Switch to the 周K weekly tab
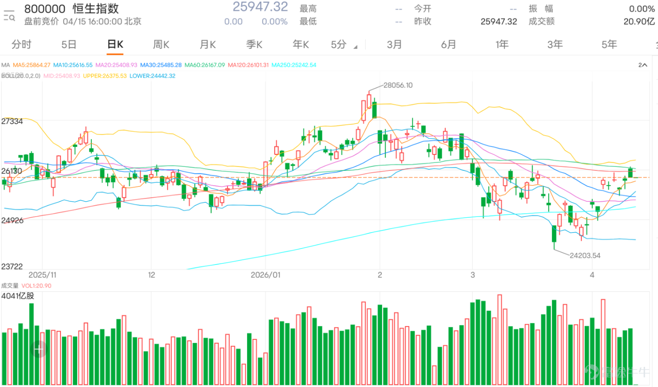This screenshot has height=387, width=658. click(161, 44)
